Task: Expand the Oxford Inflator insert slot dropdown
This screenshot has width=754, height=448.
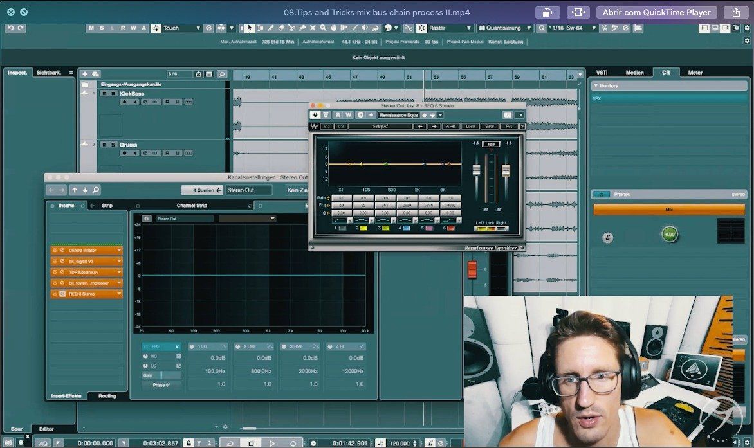Action: pos(119,250)
